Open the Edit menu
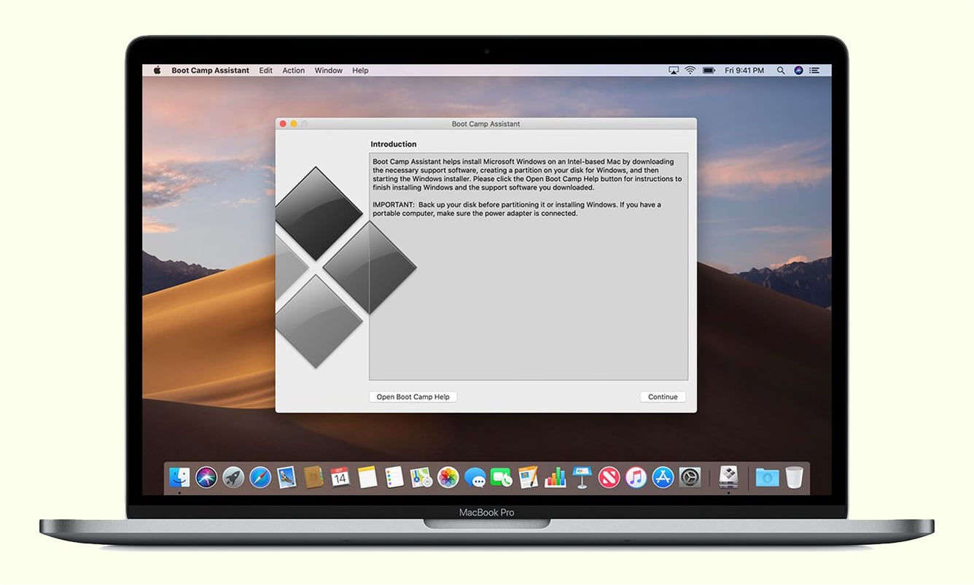This screenshot has height=585, width=974. (266, 71)
